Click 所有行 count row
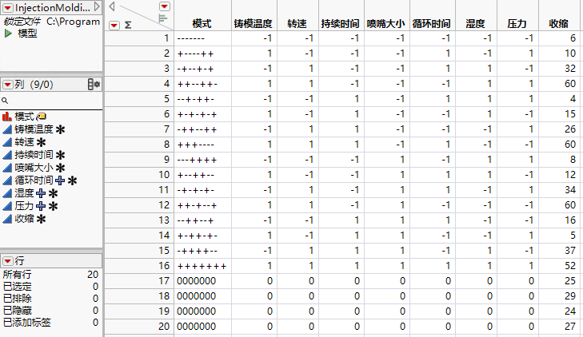Screen dimensions: 583x337 point(50,275)
